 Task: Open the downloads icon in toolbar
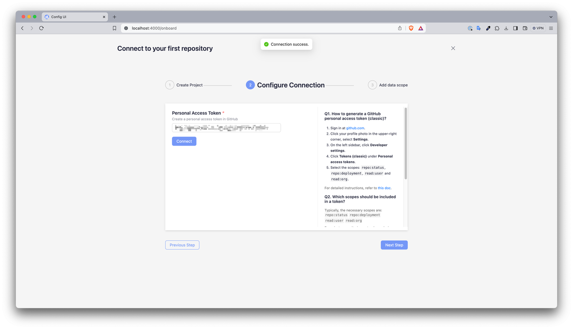click(506, 28)
